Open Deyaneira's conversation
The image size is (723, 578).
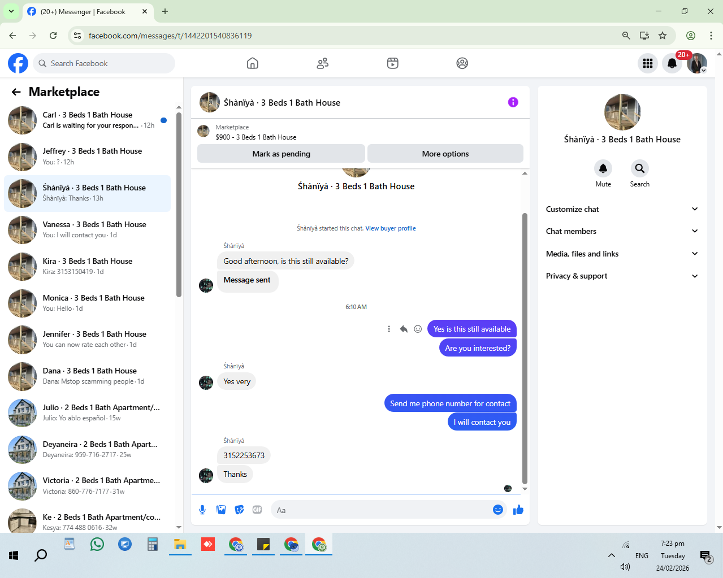coord(88,450)
